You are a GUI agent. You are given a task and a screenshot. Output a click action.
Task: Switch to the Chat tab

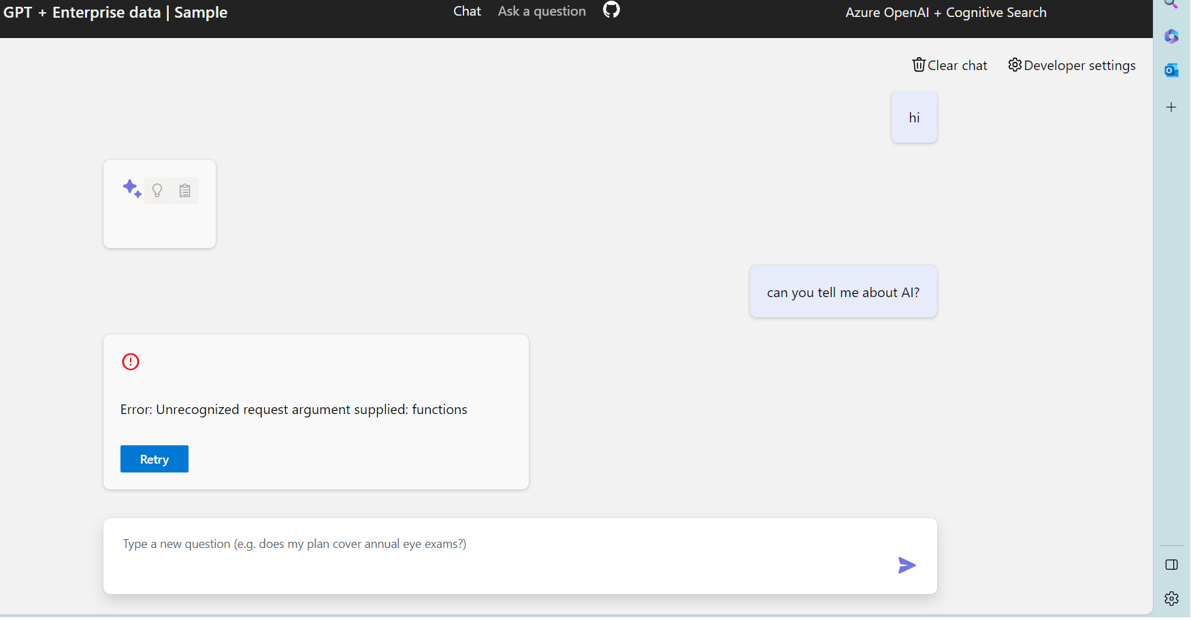pyautogui.click(x=467, y=11)
